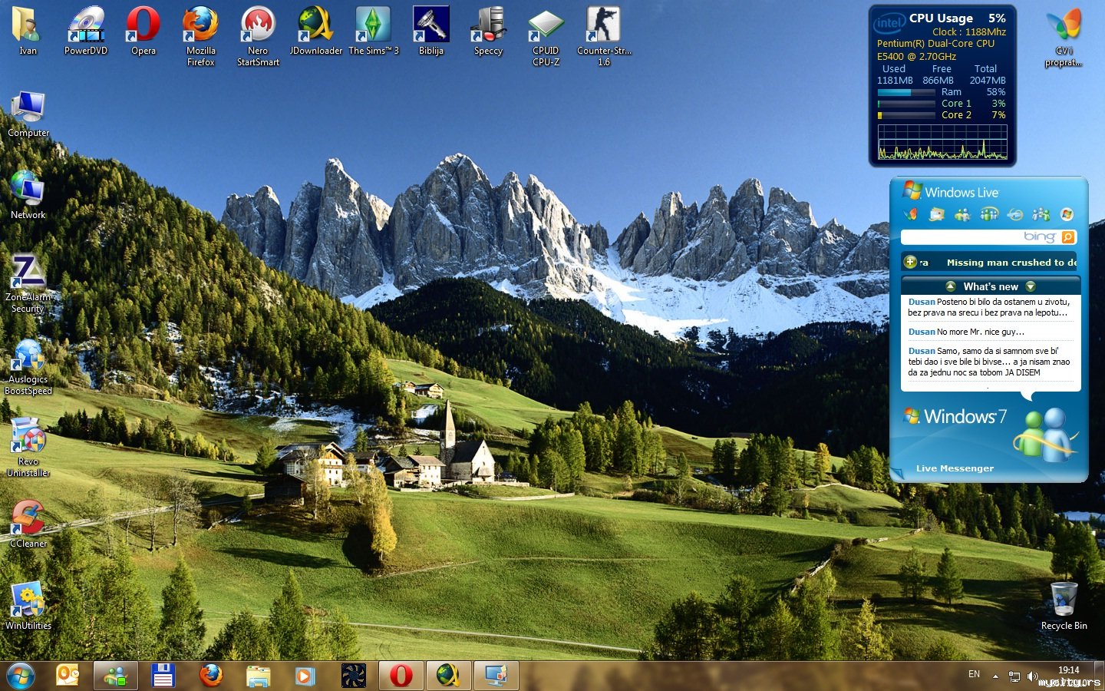Click the Counter-Strike 1.6 desktop shortcut
This screenshot has height=691, width=1105.
click(604, 36)
